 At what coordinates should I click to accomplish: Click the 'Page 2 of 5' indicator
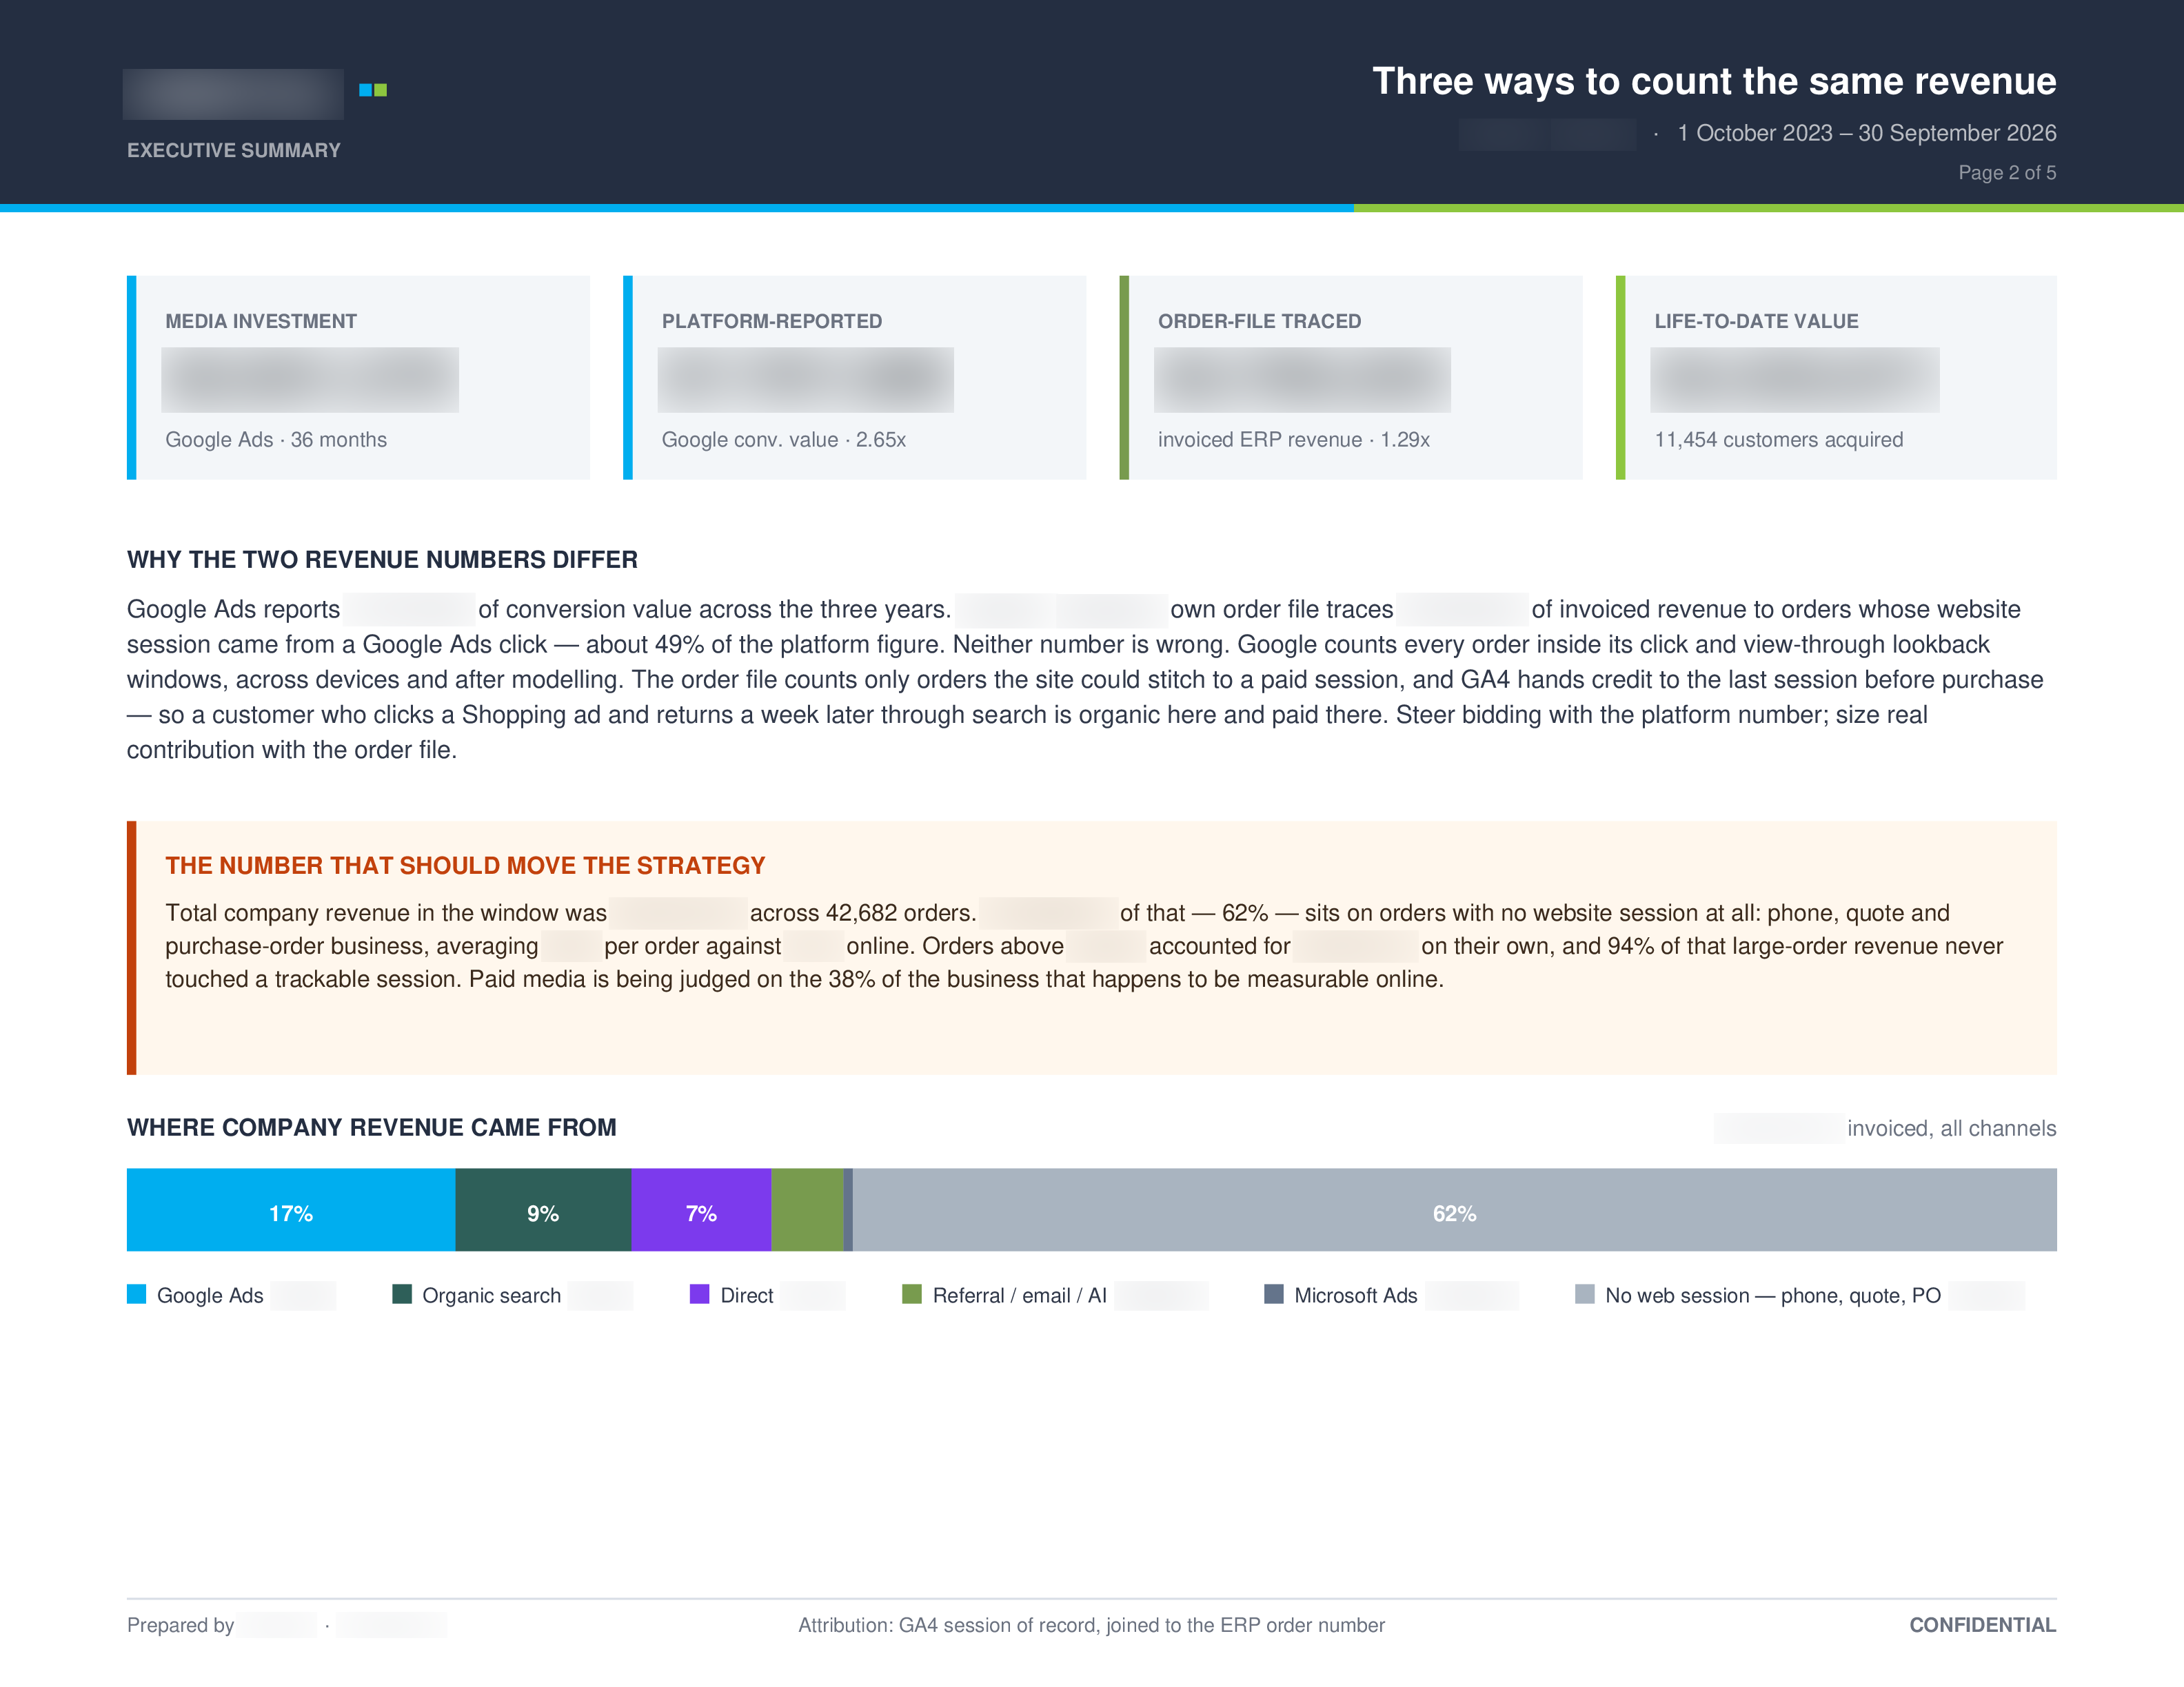pyautogui.click(x=2007, y=173)
